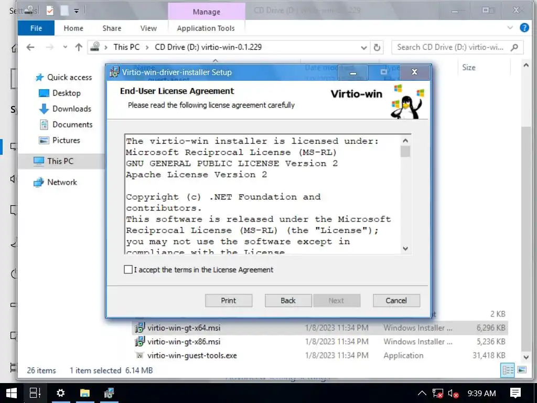
Task: Open the File menu in Explorer
Action: tap(36, 28)
